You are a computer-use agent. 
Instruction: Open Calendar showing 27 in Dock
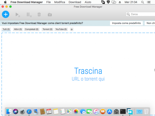[49, 111]
